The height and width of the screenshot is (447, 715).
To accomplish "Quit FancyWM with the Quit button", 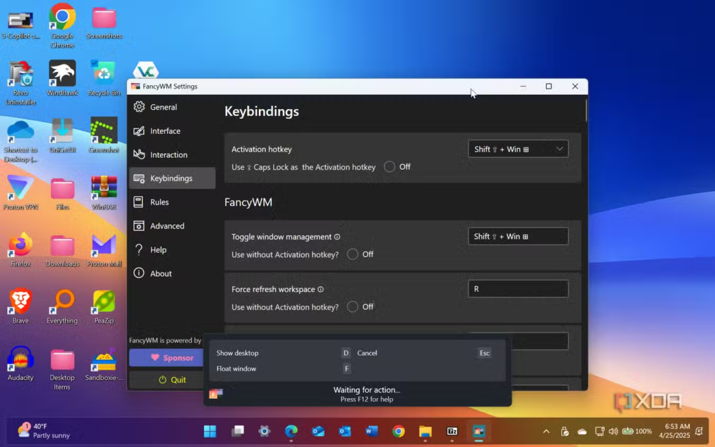I will pyautogui.click(x=166, y=379).
